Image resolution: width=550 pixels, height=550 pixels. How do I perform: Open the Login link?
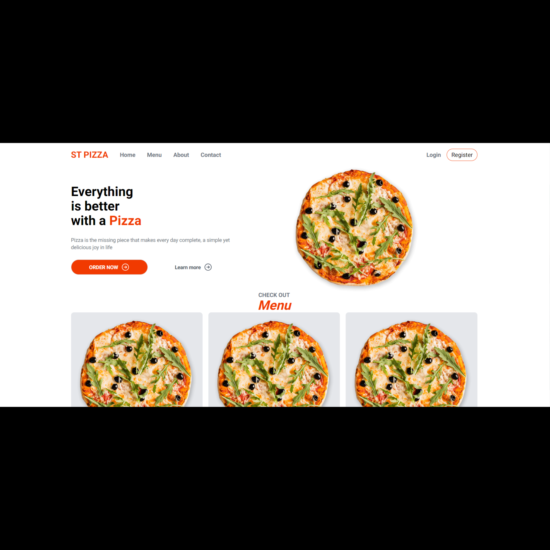coord(433,155)
